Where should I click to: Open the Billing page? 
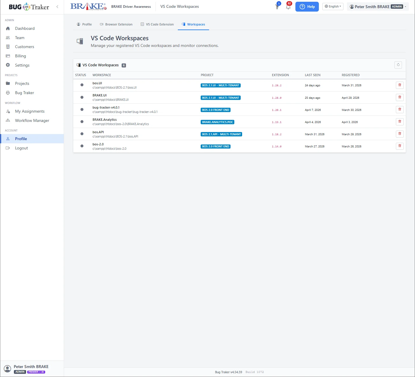click(32, 56)
